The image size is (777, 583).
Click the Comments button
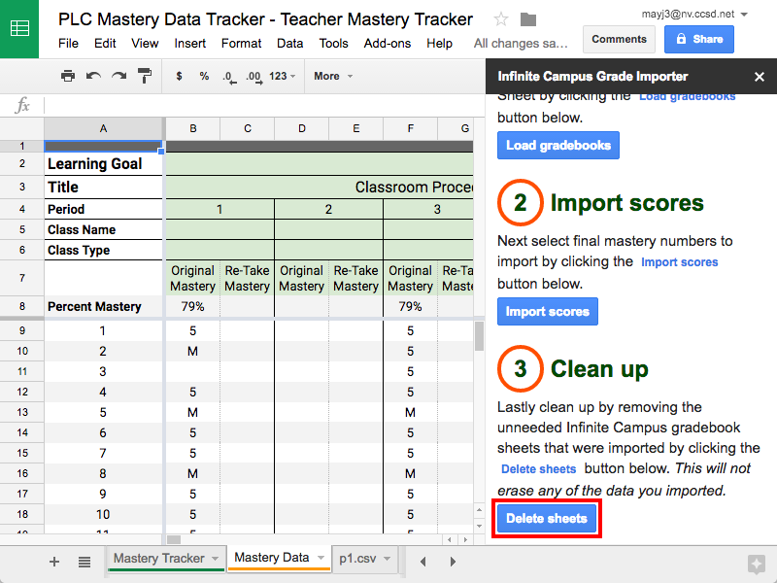pyautogui.click(x=619, y=39)
